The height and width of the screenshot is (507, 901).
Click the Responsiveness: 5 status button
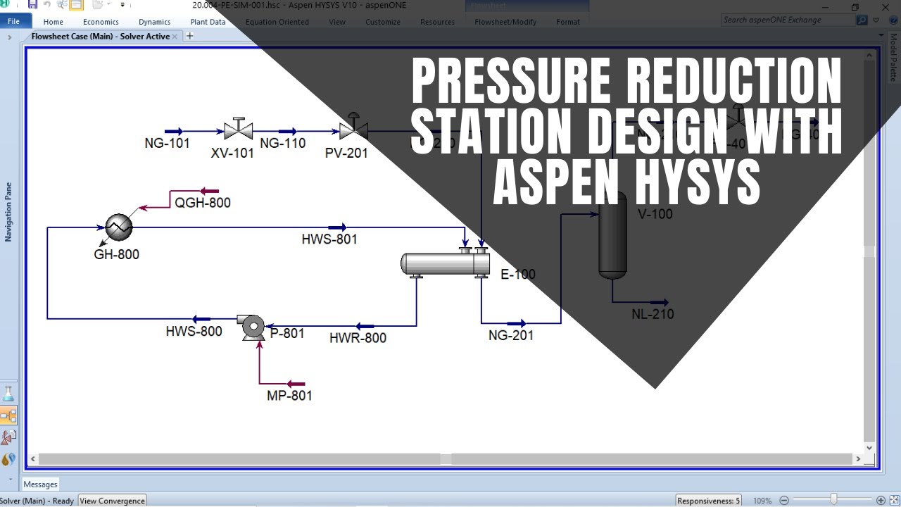point(708,501)
